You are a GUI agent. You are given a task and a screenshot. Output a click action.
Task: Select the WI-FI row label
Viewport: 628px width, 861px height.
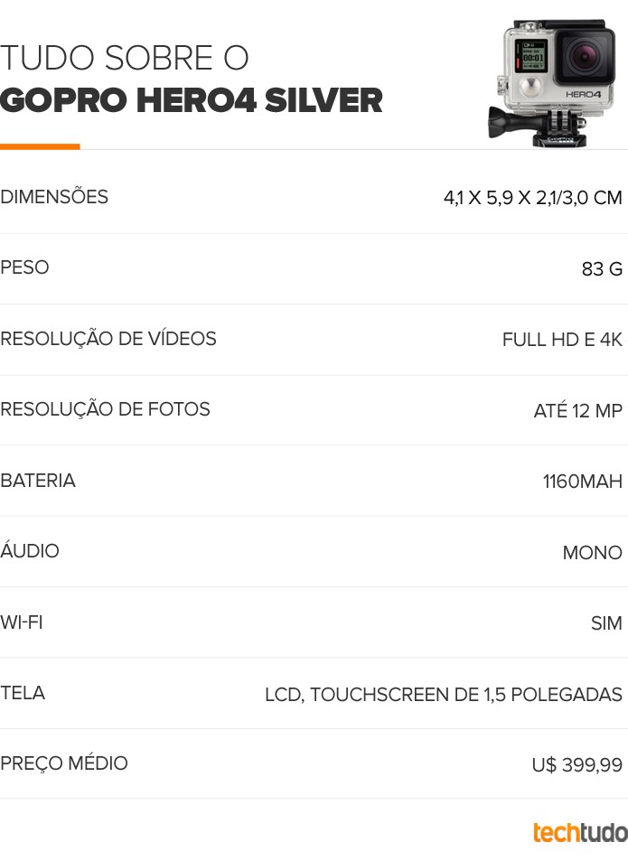22,622
